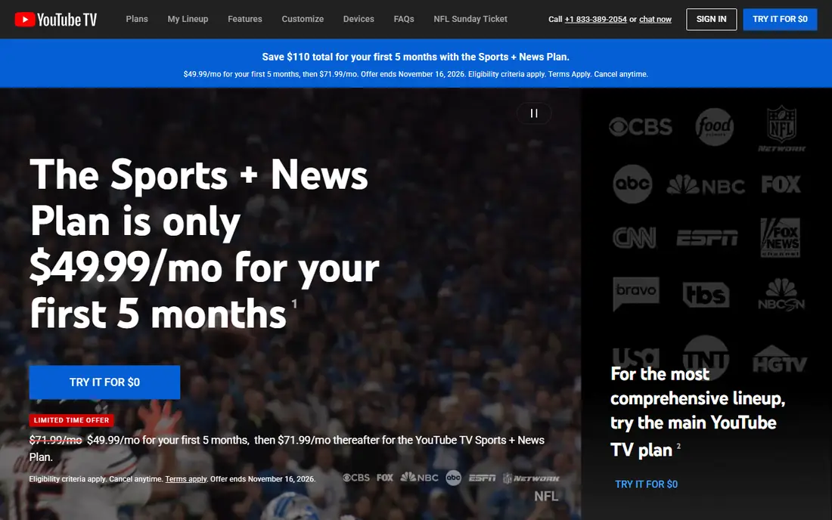Click the CNN logo
This screenshot has height=520, width=832.
point(635,238)
